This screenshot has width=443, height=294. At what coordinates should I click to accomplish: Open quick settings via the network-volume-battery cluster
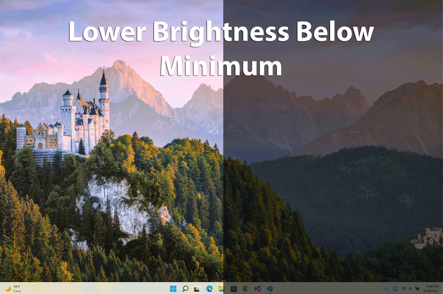coord(410,288)
